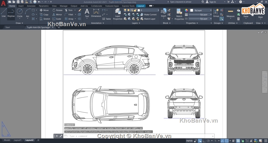268x143 pixels.
Task: Click the Stretch tool
Action: tap(45, 19)
